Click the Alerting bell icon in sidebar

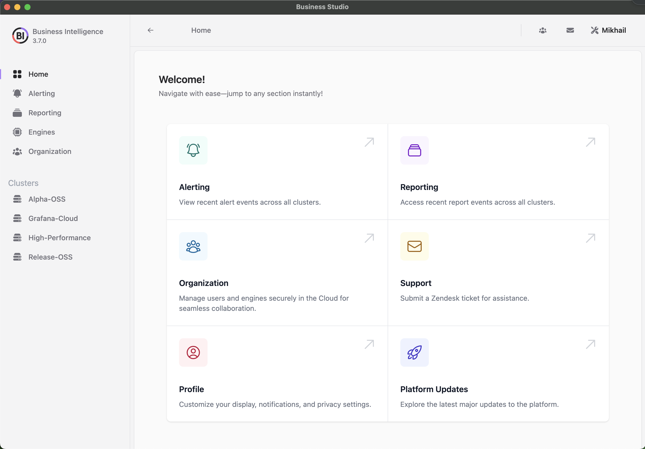(x=17, y=93)
